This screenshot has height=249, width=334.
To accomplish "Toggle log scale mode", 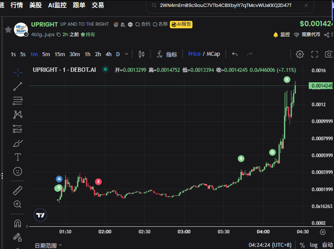I will pos(314,245).
